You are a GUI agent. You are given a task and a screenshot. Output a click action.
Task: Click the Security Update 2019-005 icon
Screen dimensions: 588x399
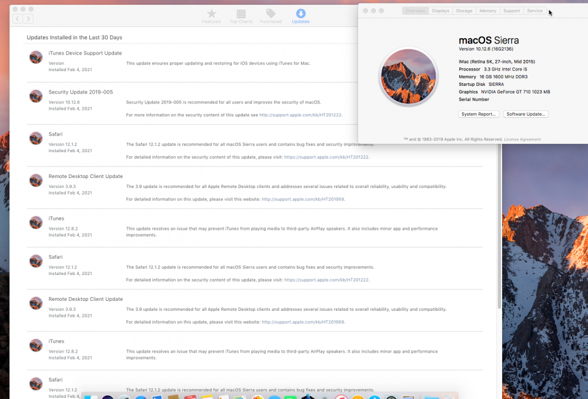coord(36,96)
